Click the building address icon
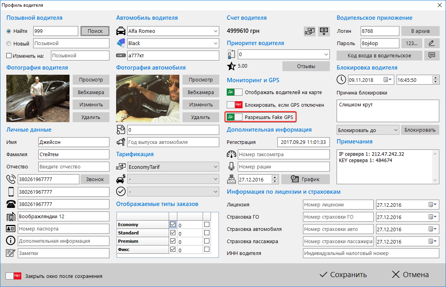Image resolution: width=446 pixels, height=287 pixels. click(11, 216)
